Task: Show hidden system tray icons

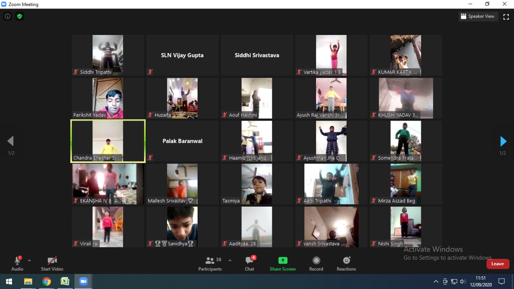Action: click(x=436, y=281)
